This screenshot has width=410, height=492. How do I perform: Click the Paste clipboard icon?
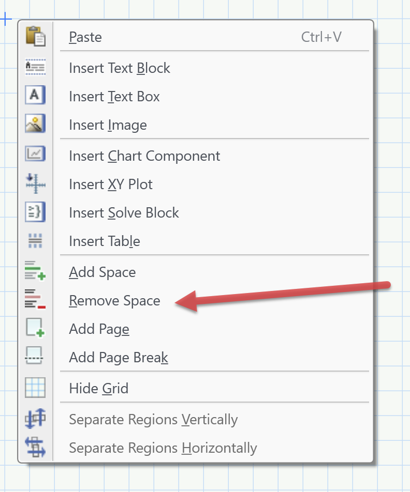(x=35, y=37)
